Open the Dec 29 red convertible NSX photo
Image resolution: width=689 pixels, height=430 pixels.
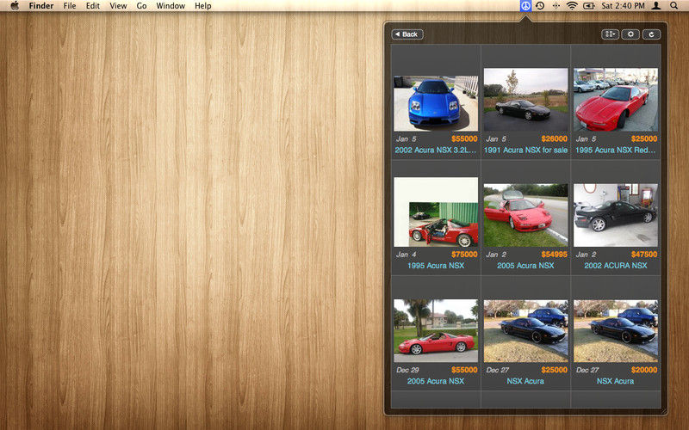click(436, 331)
